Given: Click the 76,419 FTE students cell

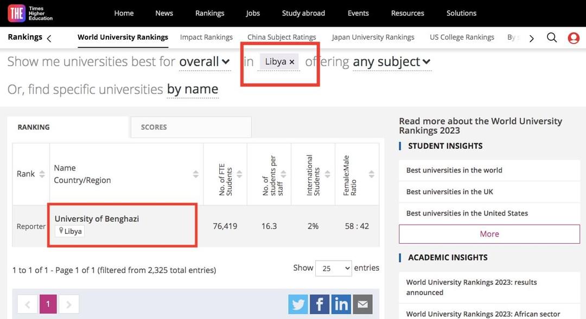Looking at the screenshot, I should point(225,226).
